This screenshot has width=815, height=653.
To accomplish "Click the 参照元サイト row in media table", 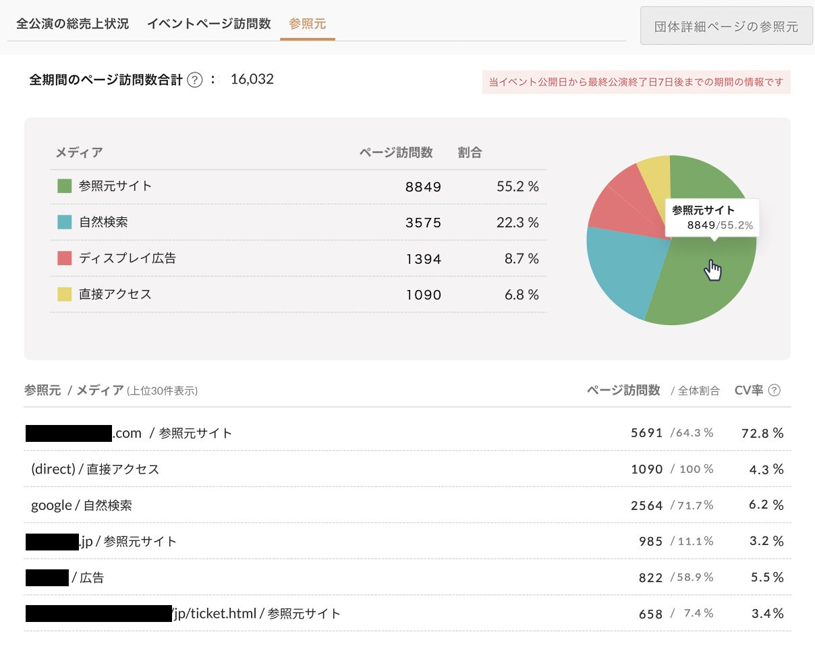I will (298, 187).
